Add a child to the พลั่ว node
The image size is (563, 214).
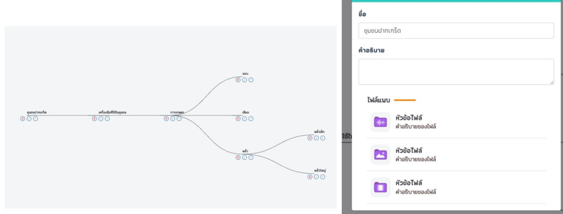[251, 157]
